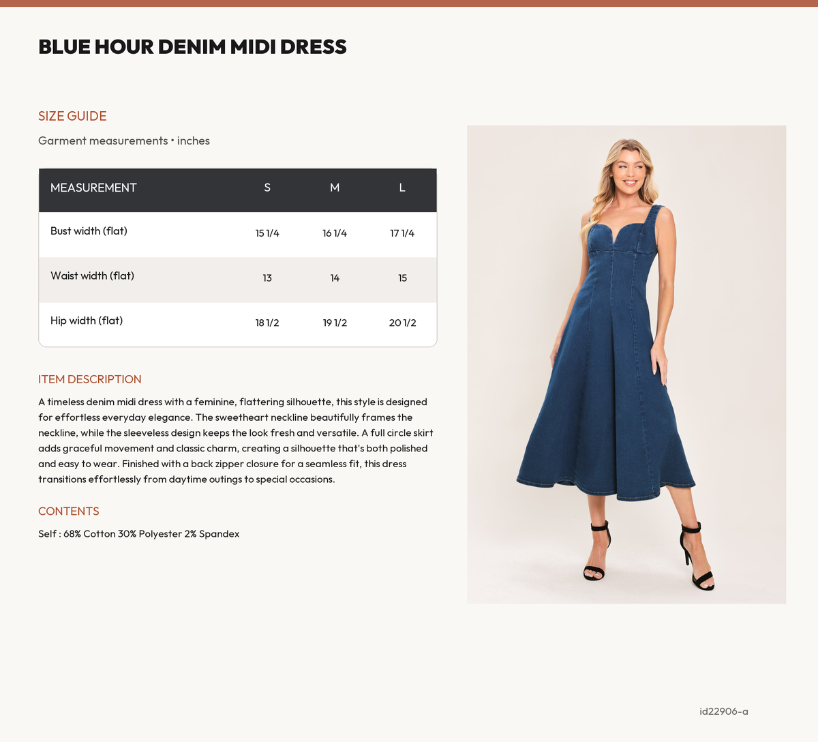Click the id22906-a reference code
Viewport: 818px width, 742px height.
click(724, 711)
